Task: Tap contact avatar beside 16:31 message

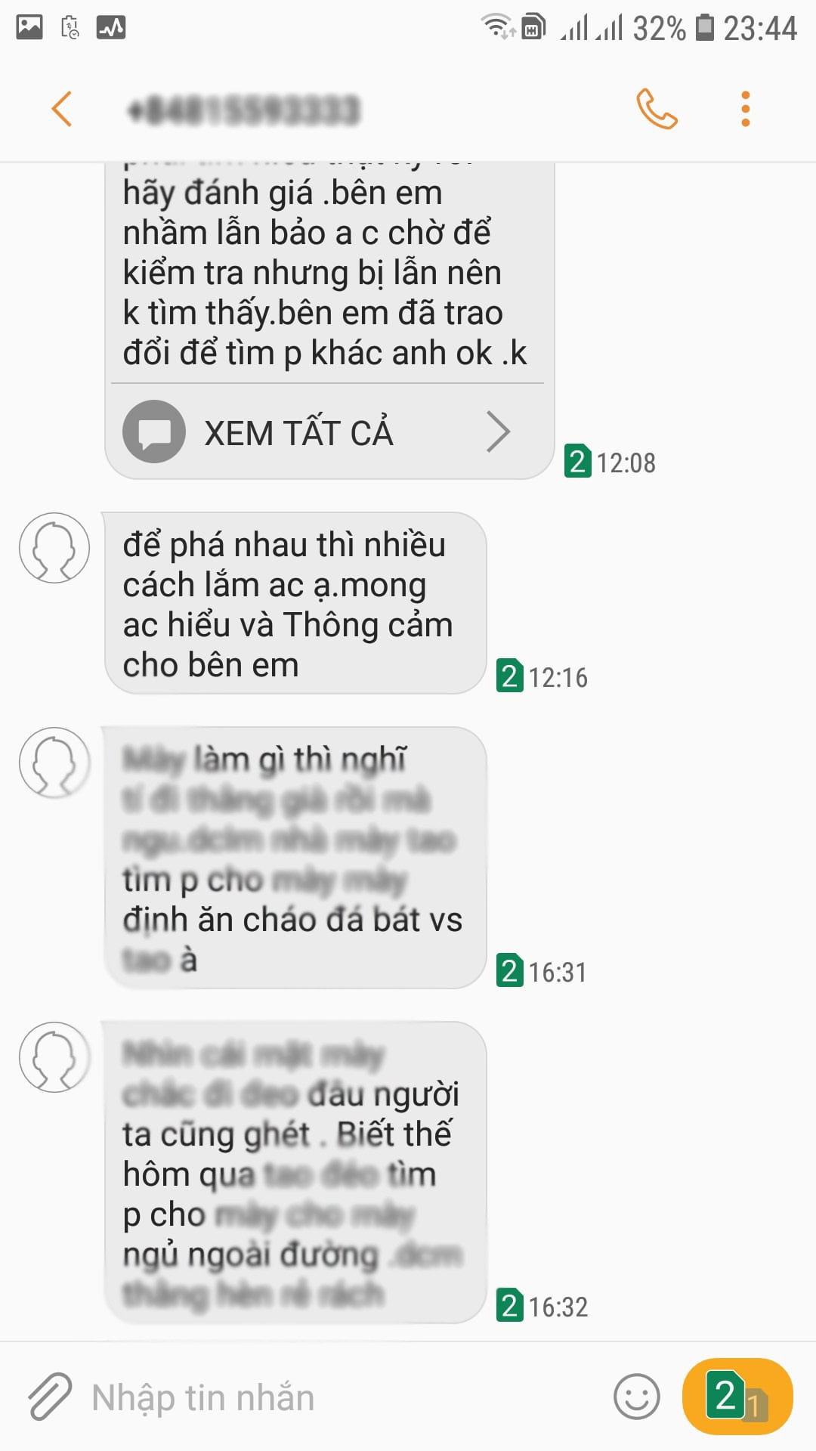Action: pyautogui.click(x=54, y=763)
